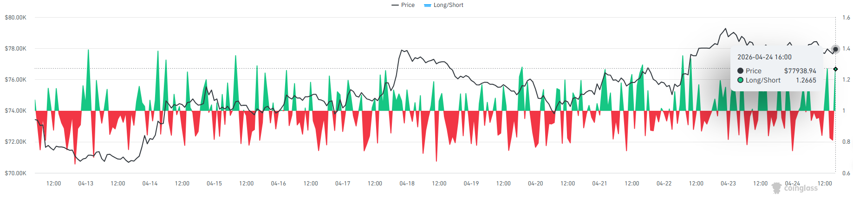853x197 pixels.
Task: Select the 04-18 date axis label
Action: point(407,184)
